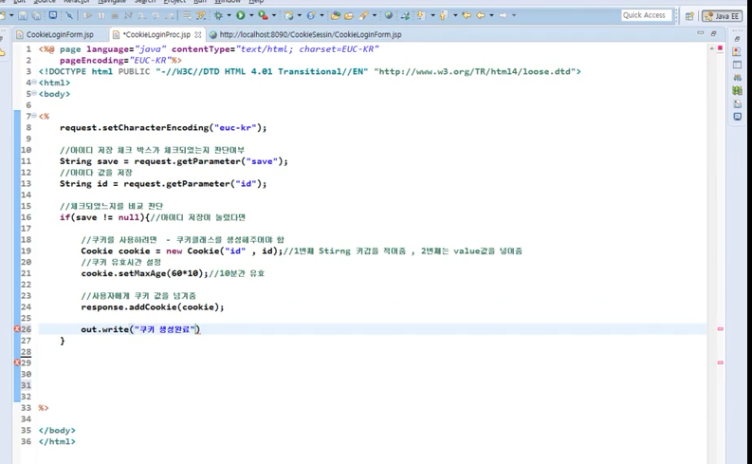Click the Step Return icon
This screenshot has width=752, height=464.
[x=170, y=15]
